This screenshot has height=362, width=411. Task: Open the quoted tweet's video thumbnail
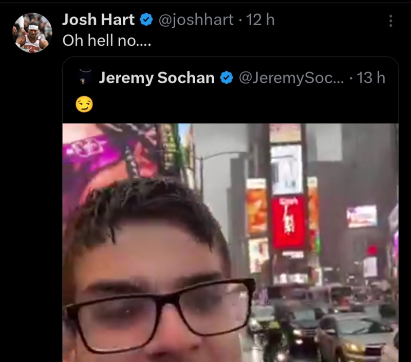pos(230,242)
